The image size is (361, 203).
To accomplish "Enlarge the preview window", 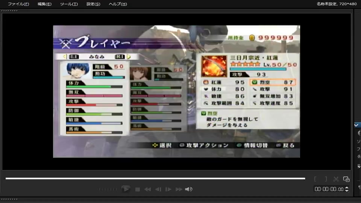I will click(x=346, y=179).
